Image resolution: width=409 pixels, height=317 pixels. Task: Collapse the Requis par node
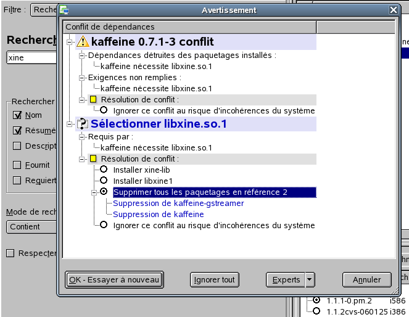point(81,137)
